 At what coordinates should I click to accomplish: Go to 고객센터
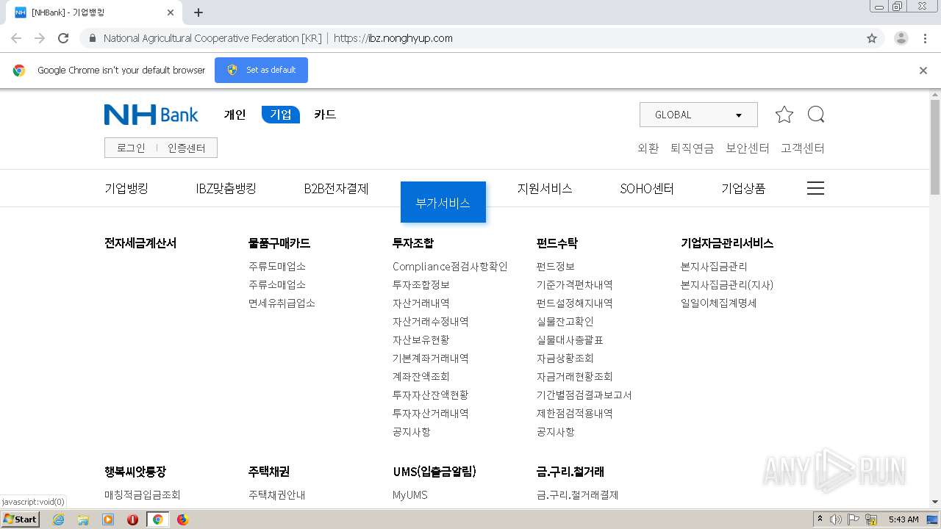803,148
